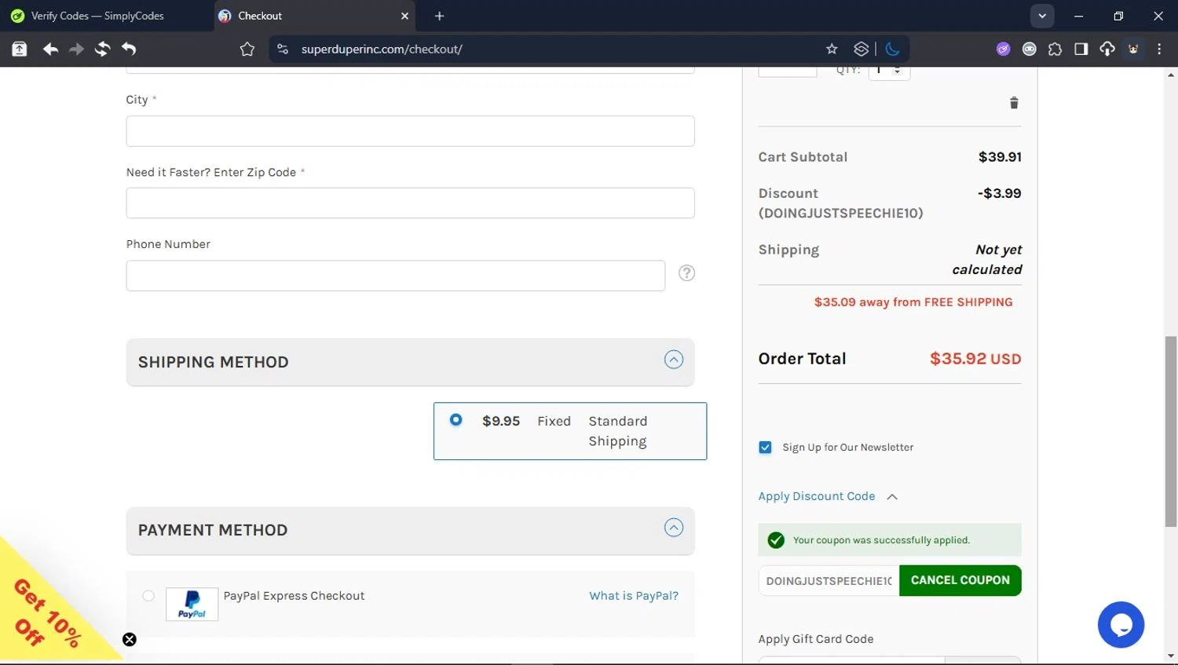This screenshot has height=665, width=1178.
Task: Toggle the moon night mode icon
Action: click(x=892, y=49)
